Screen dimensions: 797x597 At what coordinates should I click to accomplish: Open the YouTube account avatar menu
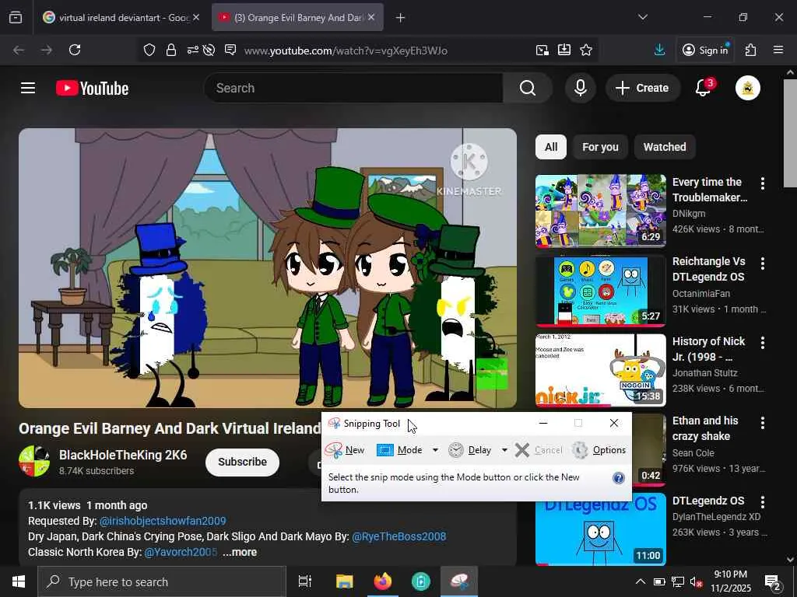pos(747,88)
